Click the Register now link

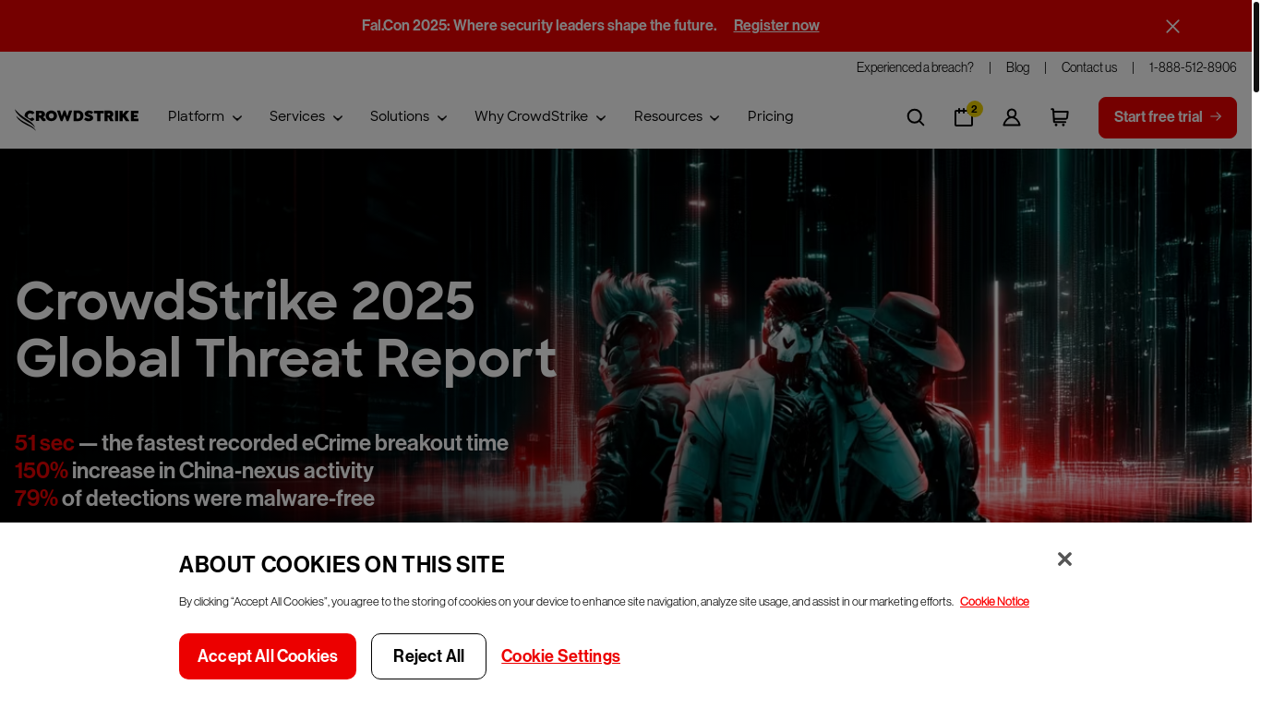click(x=776, y=26)
